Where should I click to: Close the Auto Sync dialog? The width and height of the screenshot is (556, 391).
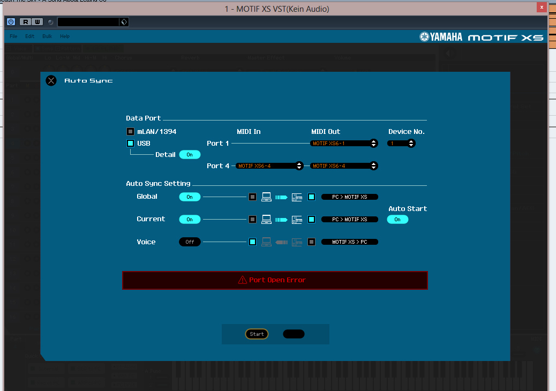point(51,81)
